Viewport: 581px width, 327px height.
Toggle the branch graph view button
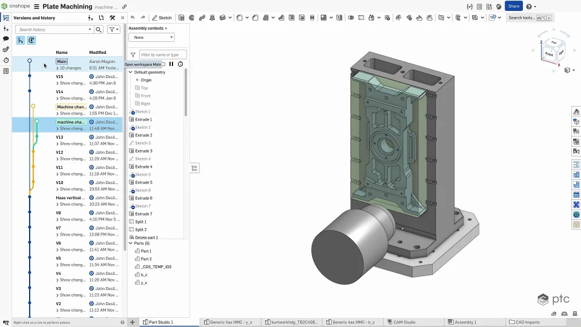[x=21, y=41]
